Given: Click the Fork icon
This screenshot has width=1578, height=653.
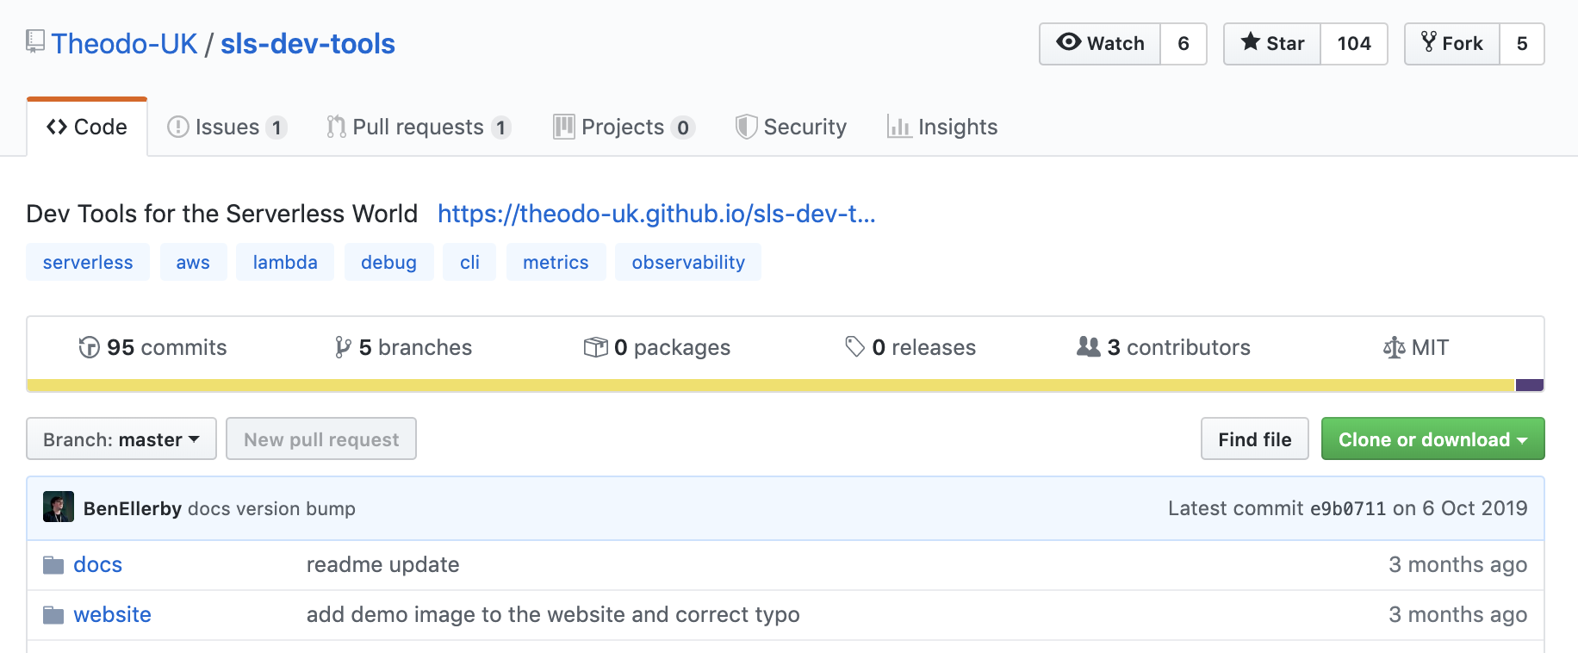Looking at the screenshot, I should (x=1429, y=42).
